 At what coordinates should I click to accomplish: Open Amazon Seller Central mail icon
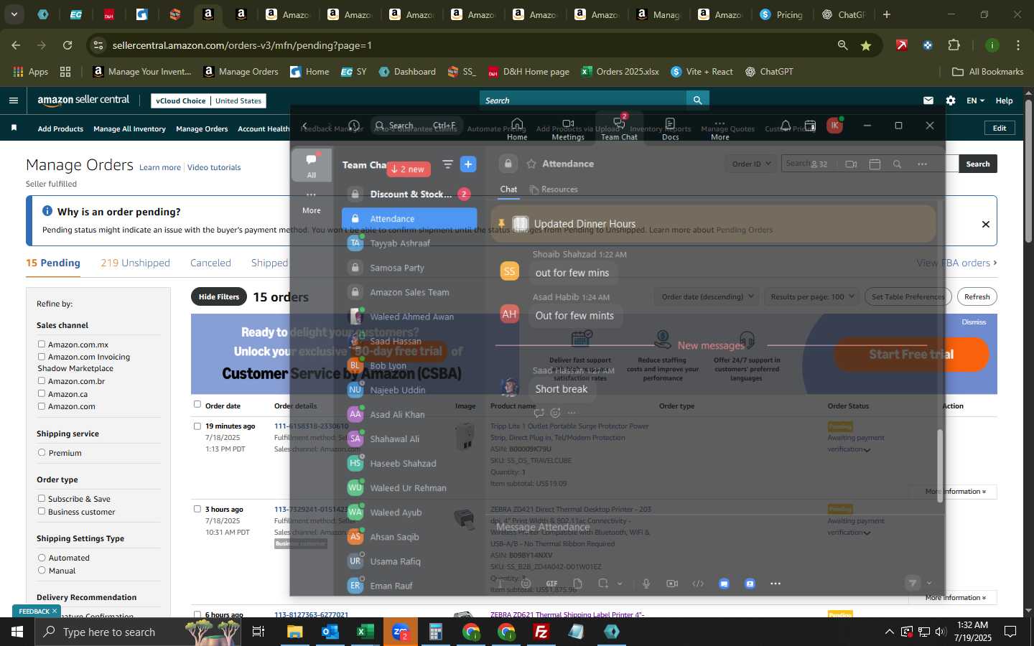point(928,100)
